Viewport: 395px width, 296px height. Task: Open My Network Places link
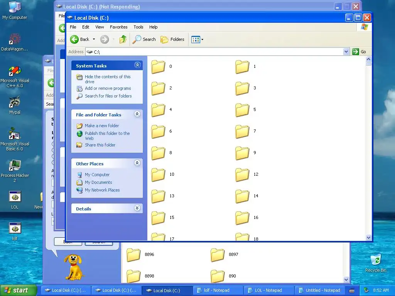click(102, 190)
